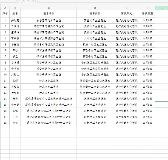Image resolution: width=168 pixels, height=160 pixels.
Task: Click the 11月8日 date cell in serial 1 row
Action: 147,20
